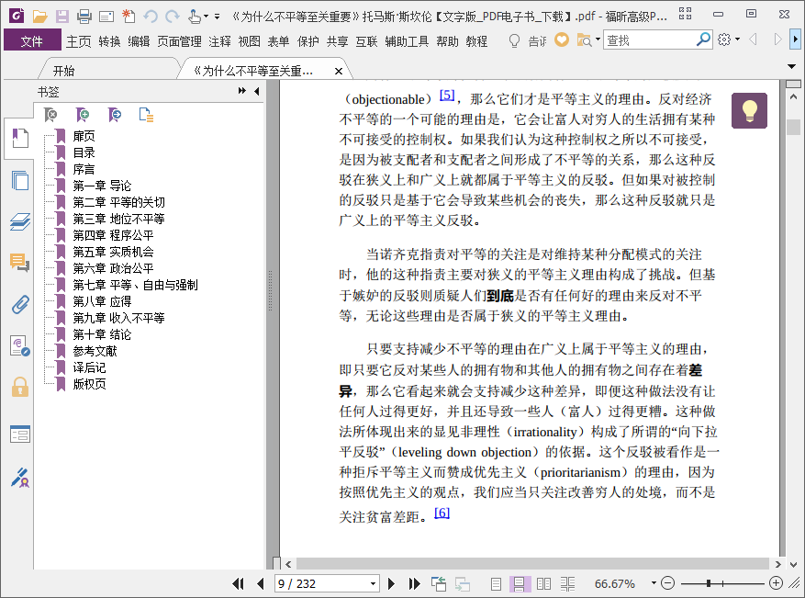Open the zoom percentage dropdown
The height and width of the screenshot is (598, 805).
[x=654, y=583]
